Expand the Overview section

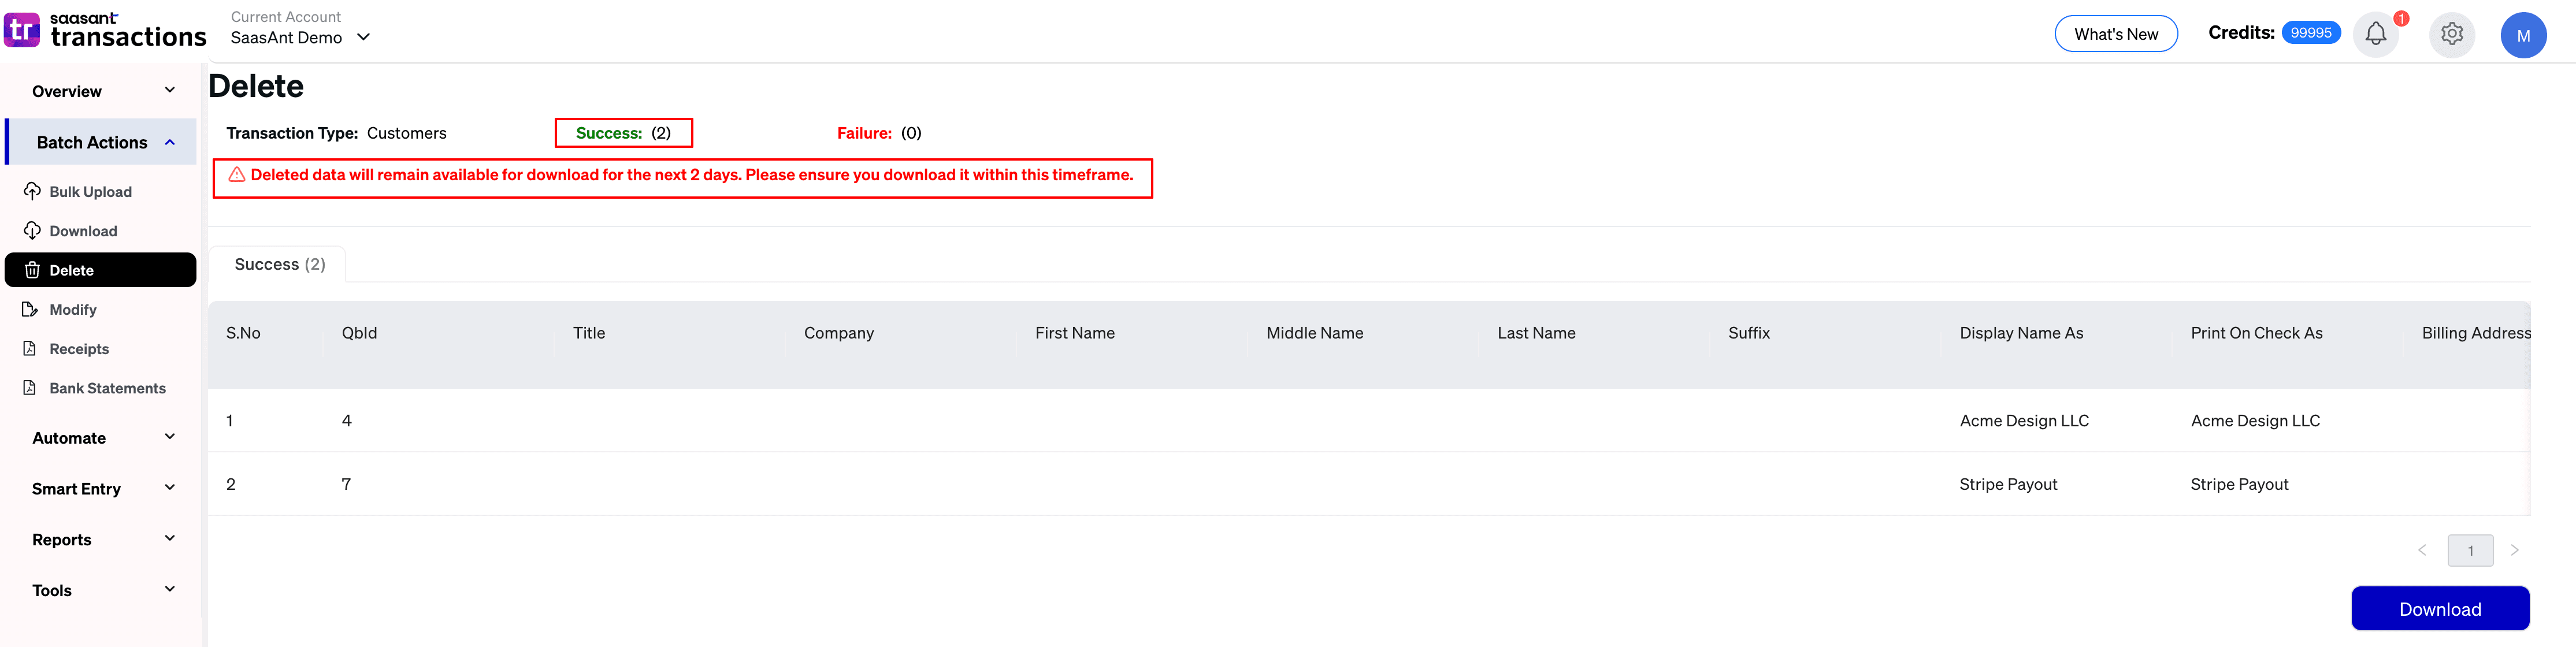tap(103, 91)
